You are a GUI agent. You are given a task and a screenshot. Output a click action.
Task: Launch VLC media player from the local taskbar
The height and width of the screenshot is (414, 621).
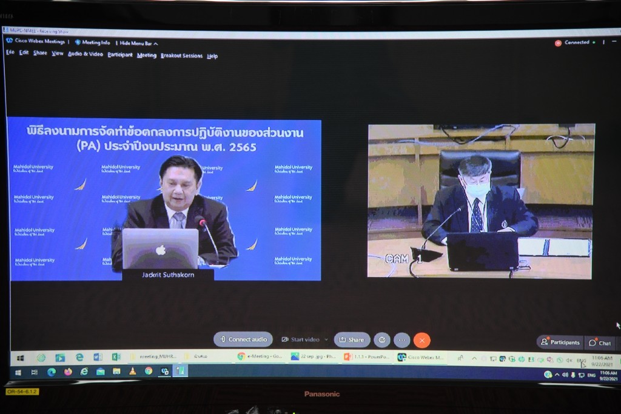point(133,371)
